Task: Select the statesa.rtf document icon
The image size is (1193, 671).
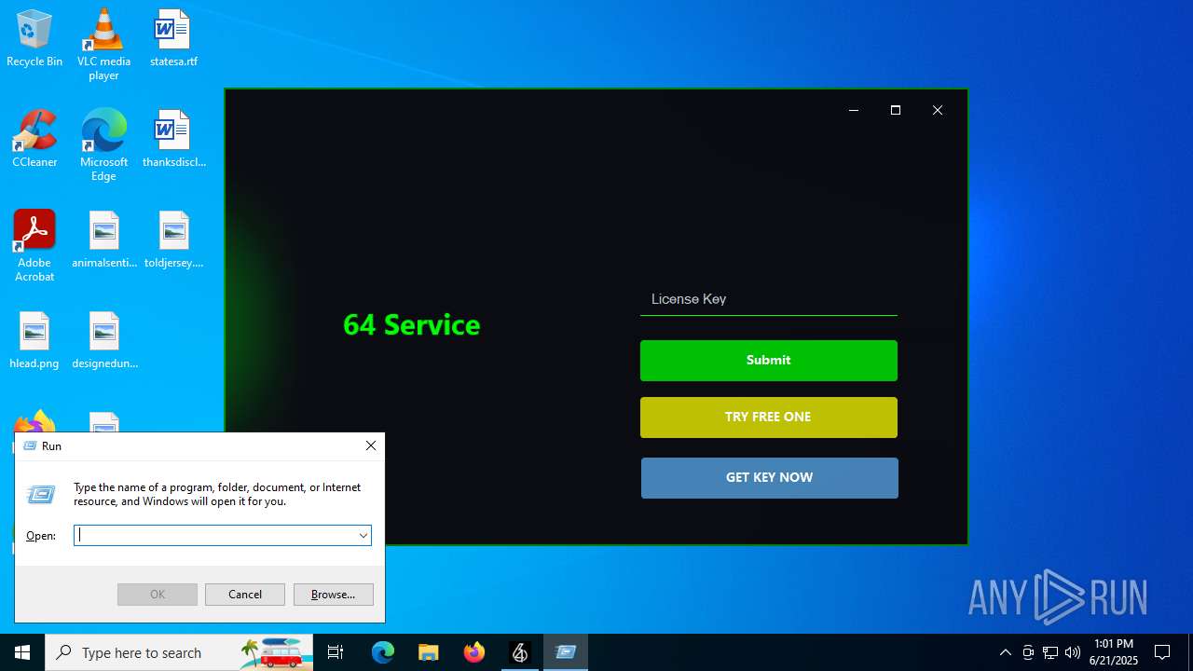Action: (x=173, y=38)
